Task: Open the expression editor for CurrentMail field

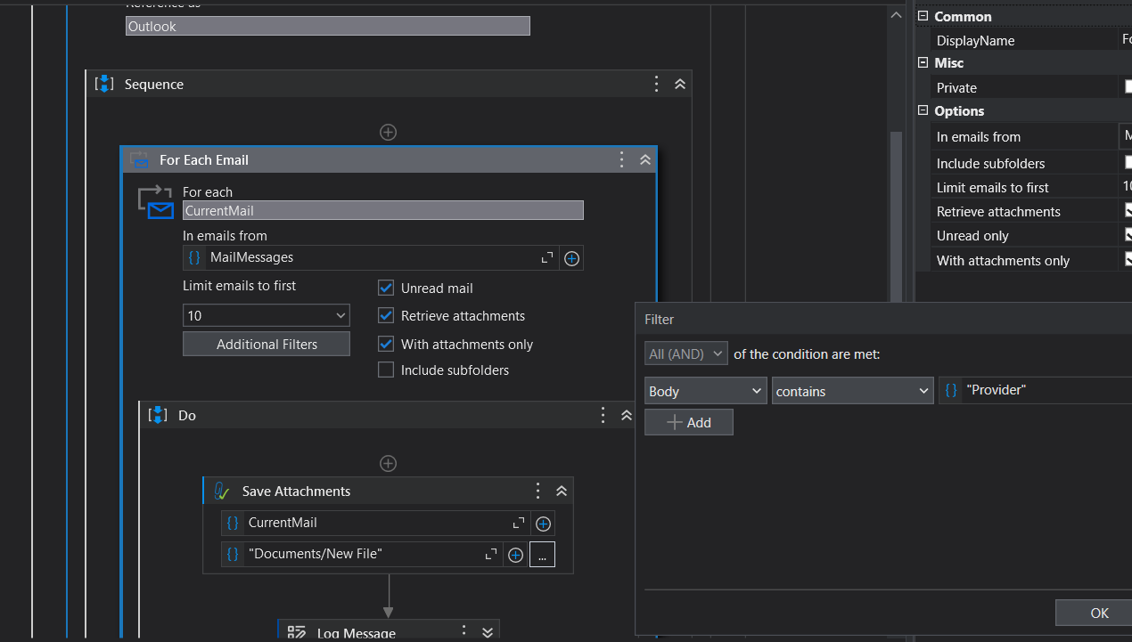Action: tap(518, 523)
